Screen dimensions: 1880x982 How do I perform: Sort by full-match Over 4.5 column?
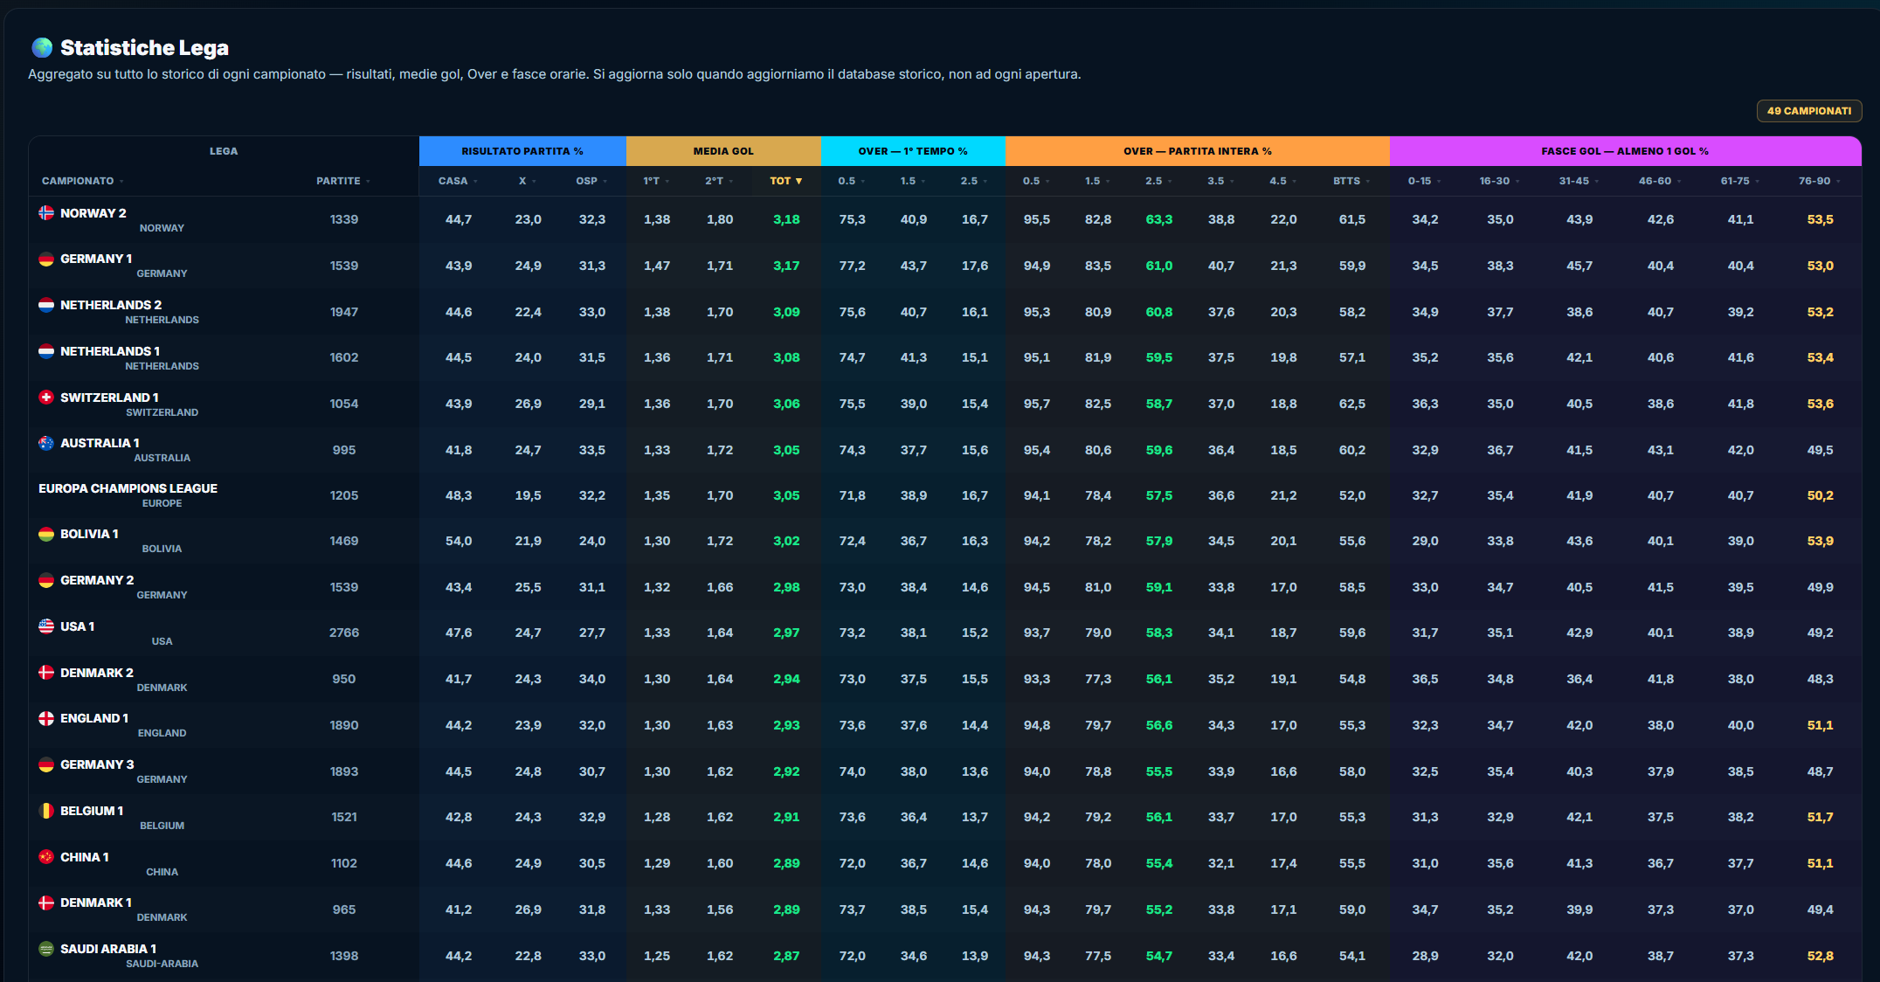tap(1282, 181)
